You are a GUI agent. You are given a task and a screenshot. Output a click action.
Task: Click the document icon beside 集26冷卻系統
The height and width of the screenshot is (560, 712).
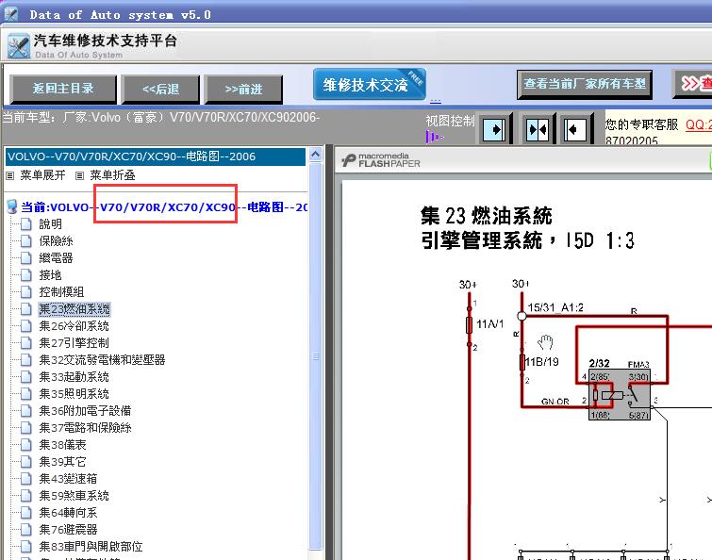pyautogui.click(x=26, y=326)
